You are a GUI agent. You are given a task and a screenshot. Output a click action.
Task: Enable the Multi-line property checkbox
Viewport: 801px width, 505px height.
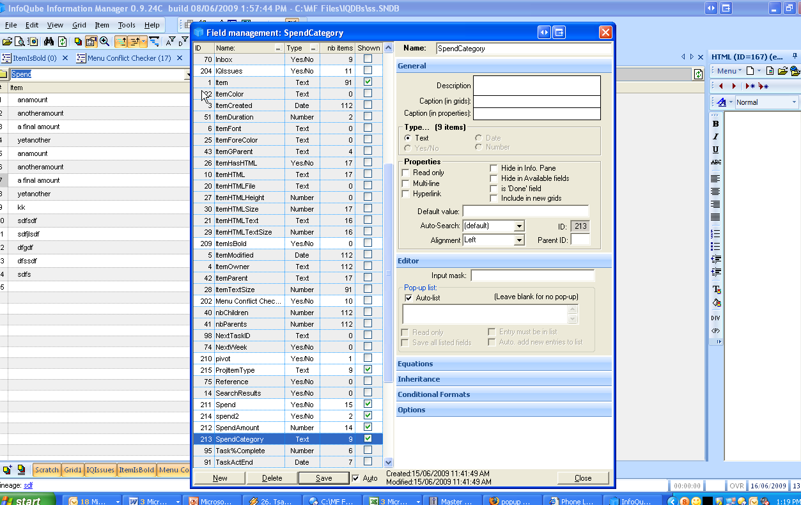pyautogui.click(x=405, y=183)
